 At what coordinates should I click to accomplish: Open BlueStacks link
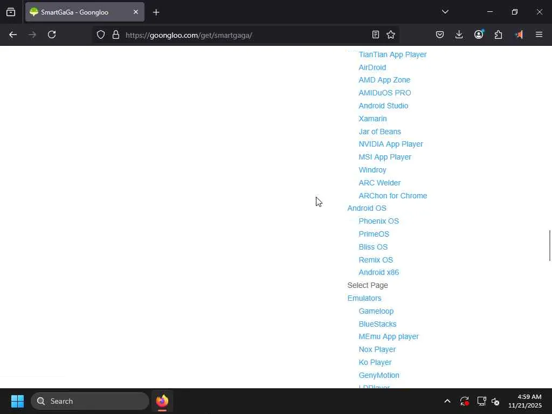tap(377, 324)
